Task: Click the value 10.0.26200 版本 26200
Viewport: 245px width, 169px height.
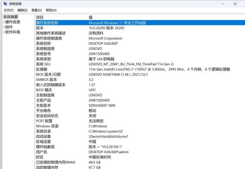Action: click(x=106, y=28)
